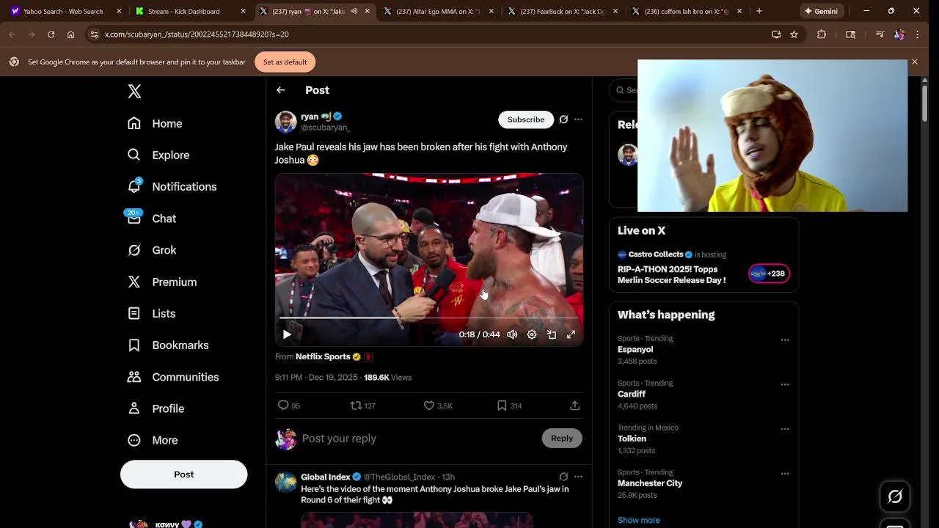
Task: Dismiss the default browser infobar
Action: click(x=914, y=62)
